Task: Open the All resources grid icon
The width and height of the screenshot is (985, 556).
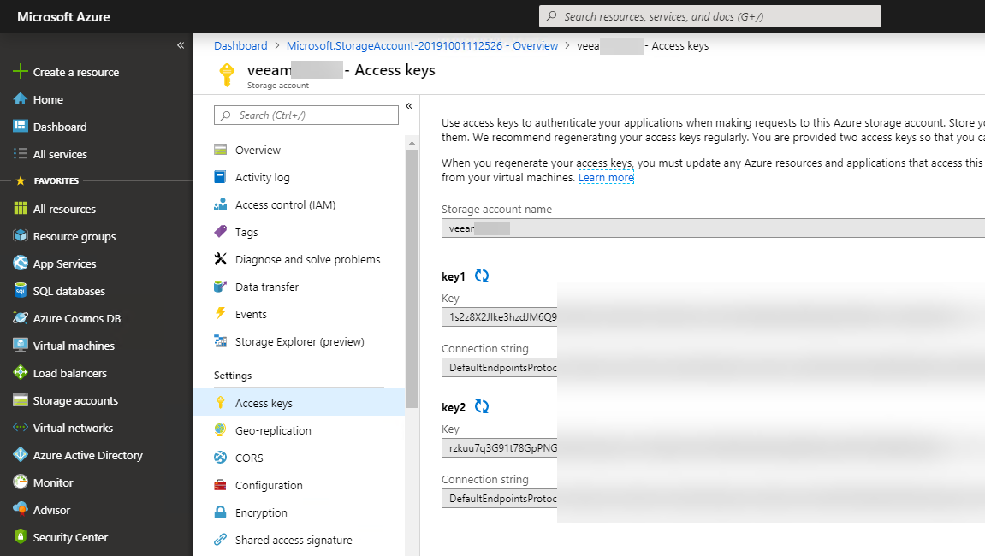Action: tap(20, 209)
